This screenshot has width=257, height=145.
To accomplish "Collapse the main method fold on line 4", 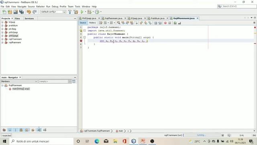I will pyautogui.click(x=85, y=37).
